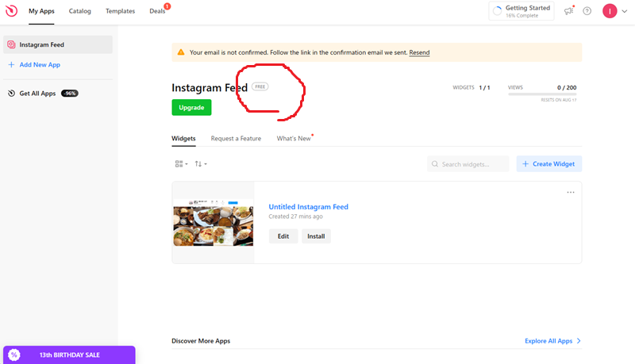Image resolution: width=635 pixels, height=364 pixels.
Task: Switch to the What's New tab
Action: click(x=294, y=138)
